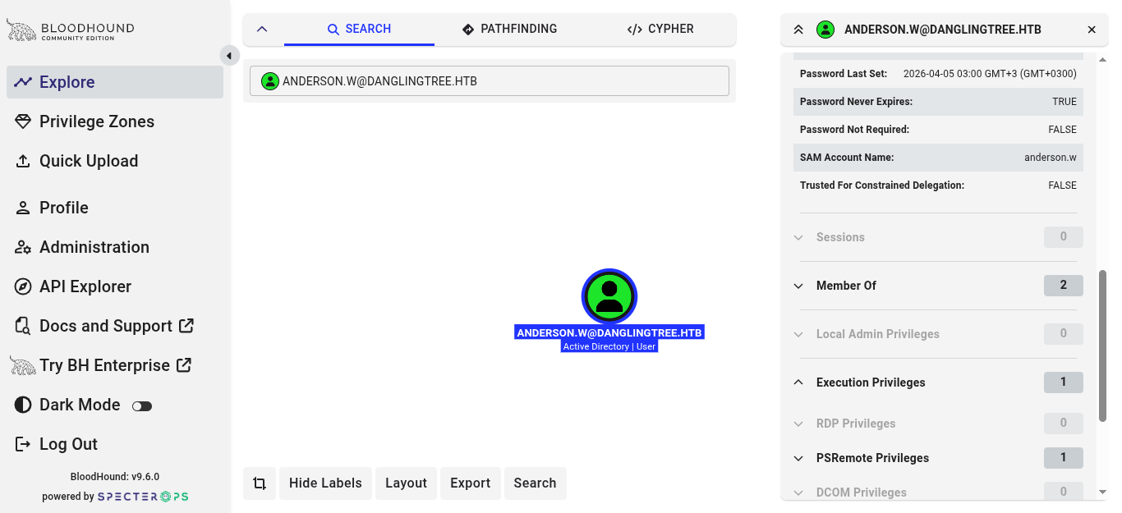1122x513 pixels.
Task: Click the entity panel scrollbar thumb
Action: click(x=1102, y=346)
